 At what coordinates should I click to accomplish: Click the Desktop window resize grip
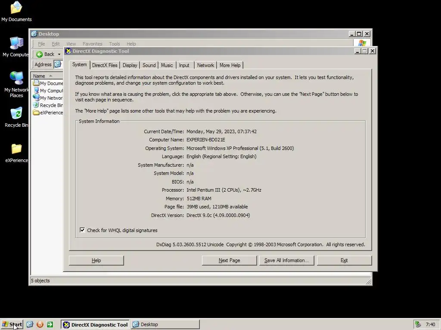369,281
